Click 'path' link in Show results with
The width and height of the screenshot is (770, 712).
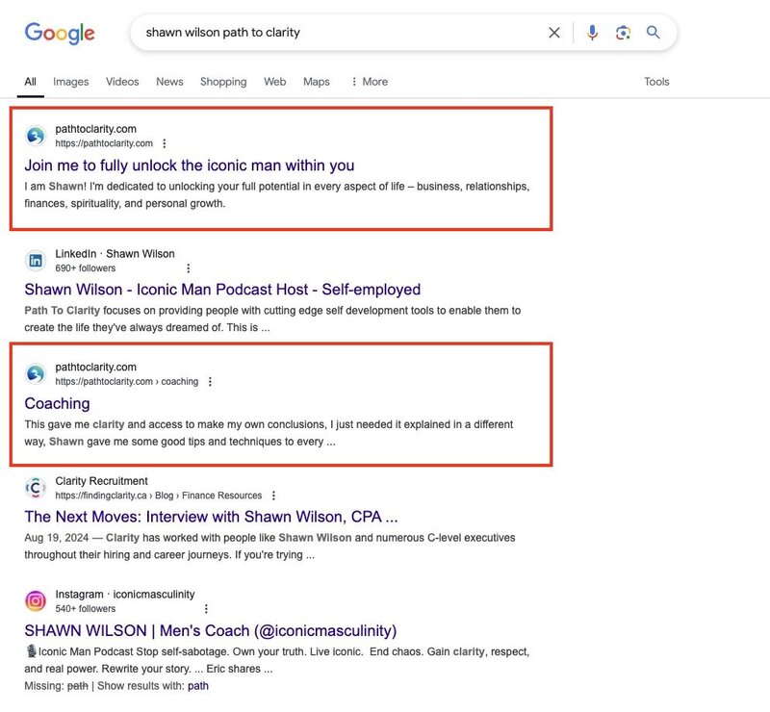pos(198,686)
